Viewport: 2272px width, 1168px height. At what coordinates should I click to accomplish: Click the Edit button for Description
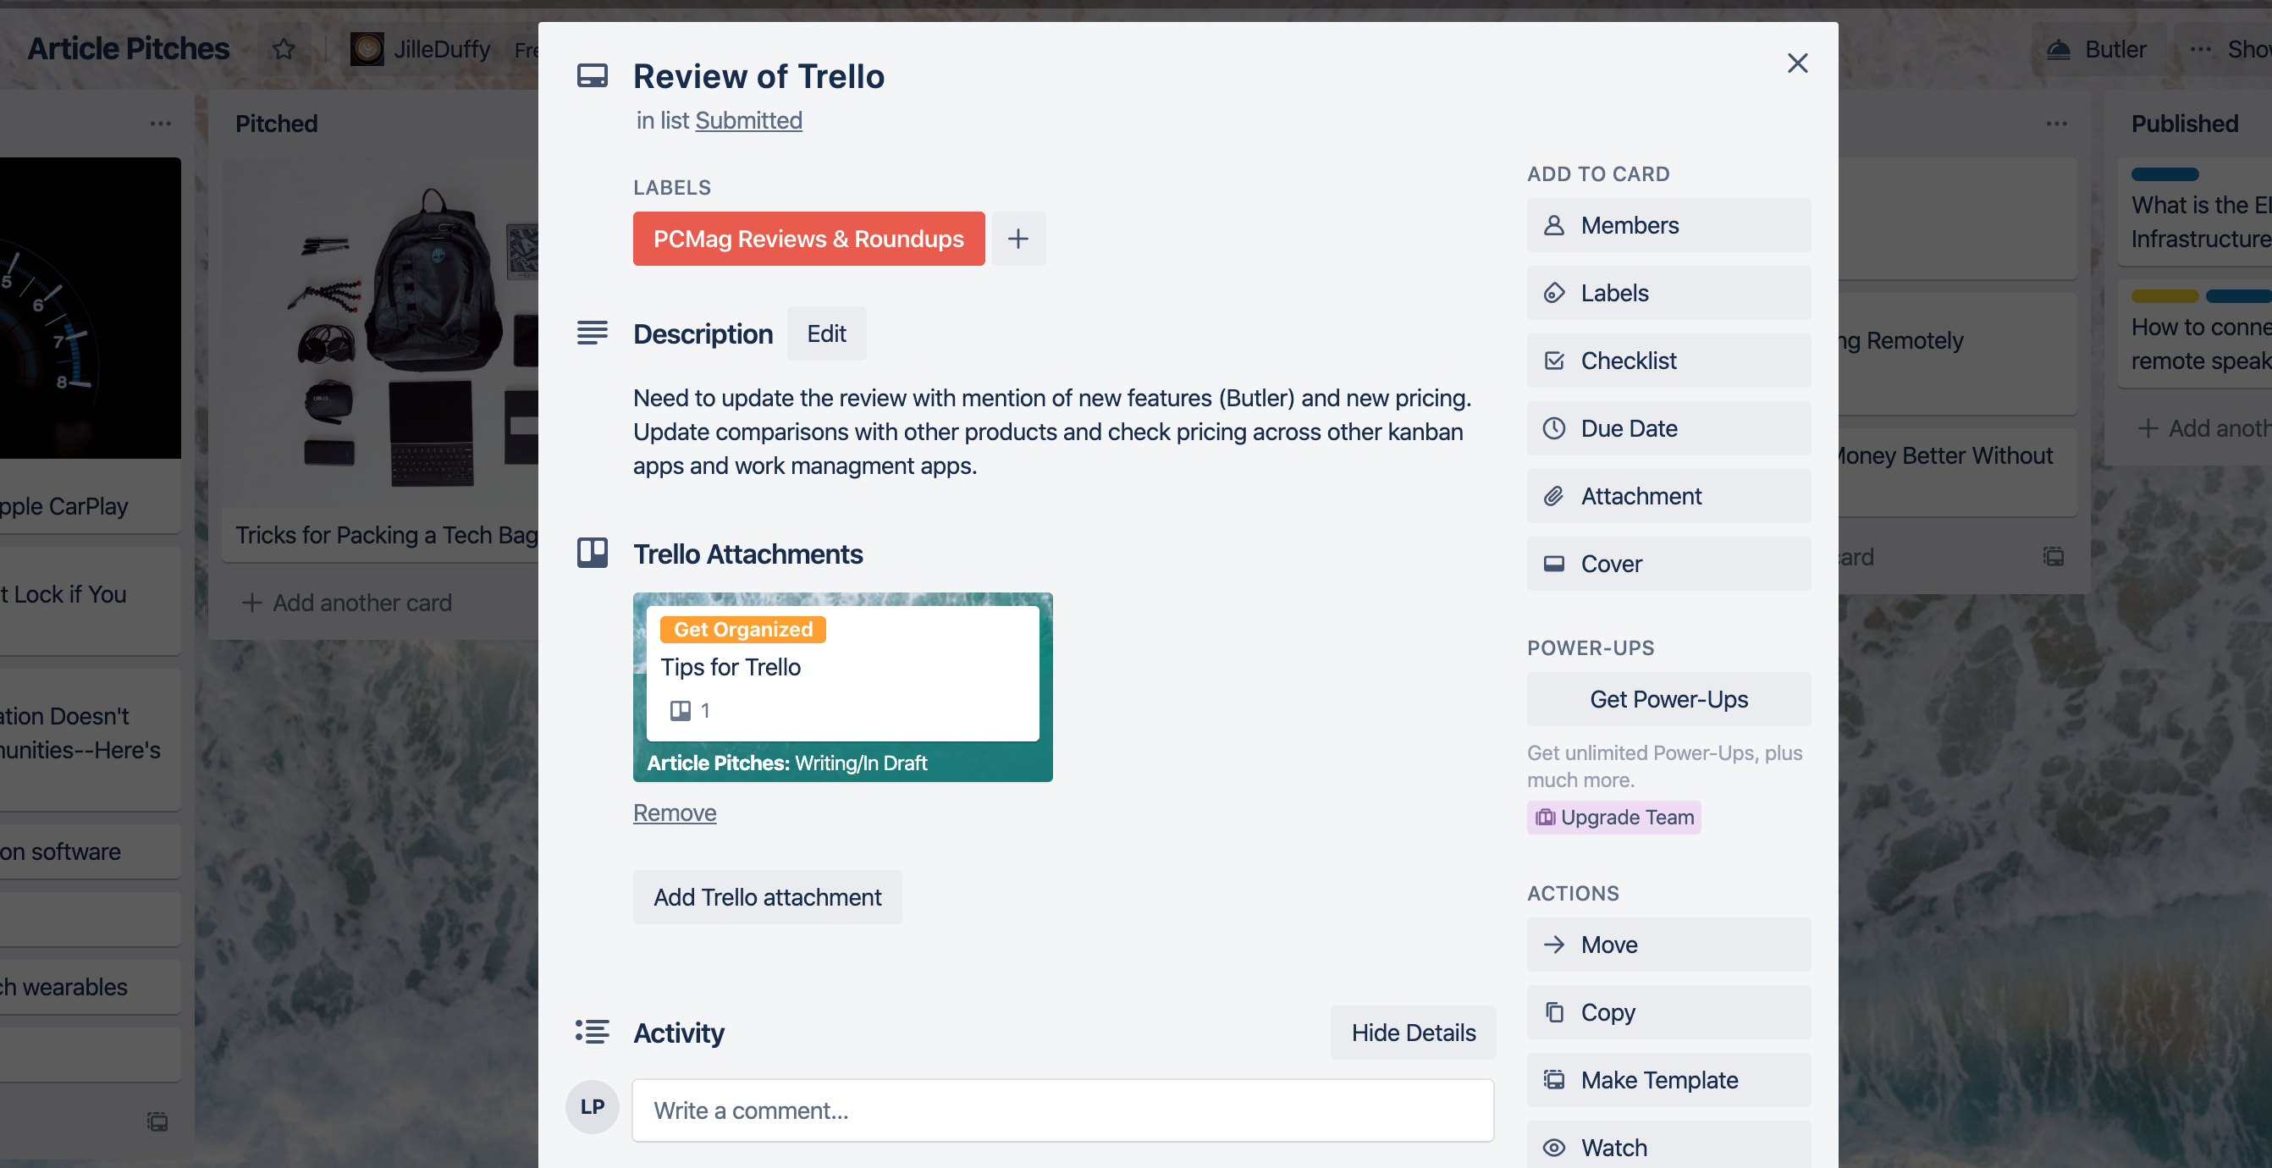[827, 333]
